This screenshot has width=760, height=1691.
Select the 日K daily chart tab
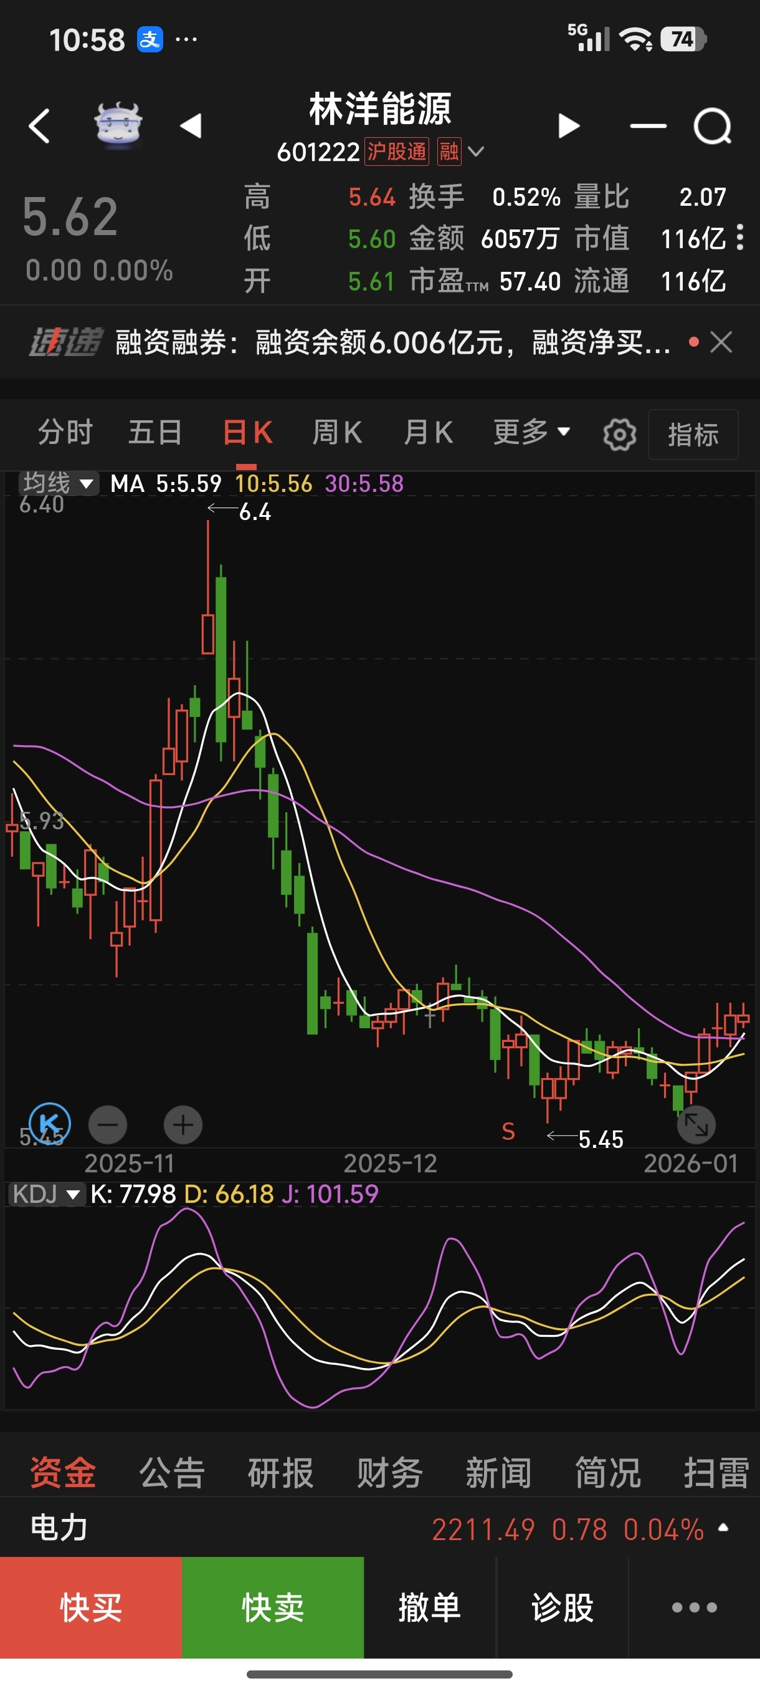247,433
